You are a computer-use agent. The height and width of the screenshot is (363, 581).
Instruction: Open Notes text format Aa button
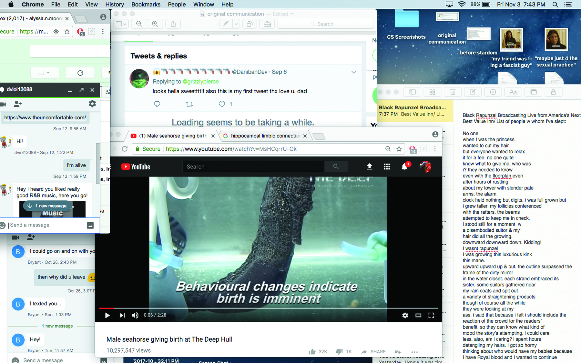pyautogui.click(x=513, y=92)
